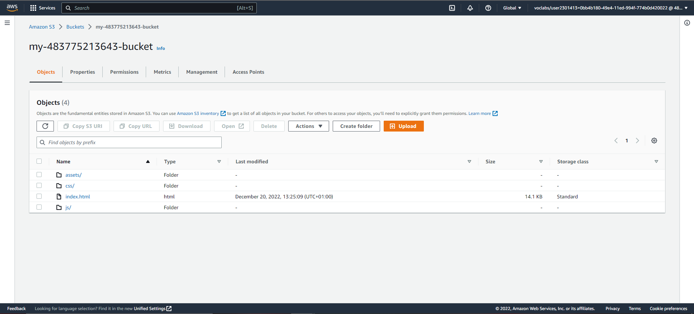Open Cookie preferences in footer
The image size is (694, 314).
click(x=668, y=309)
